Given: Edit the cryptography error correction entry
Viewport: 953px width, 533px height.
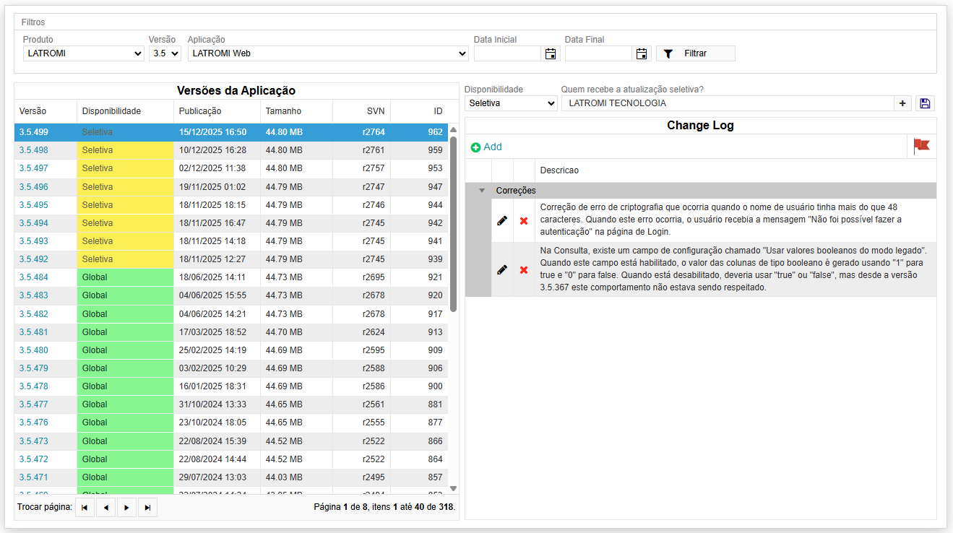Looking at the screenshot, I should pyautogui.click(x=502, y=220).
